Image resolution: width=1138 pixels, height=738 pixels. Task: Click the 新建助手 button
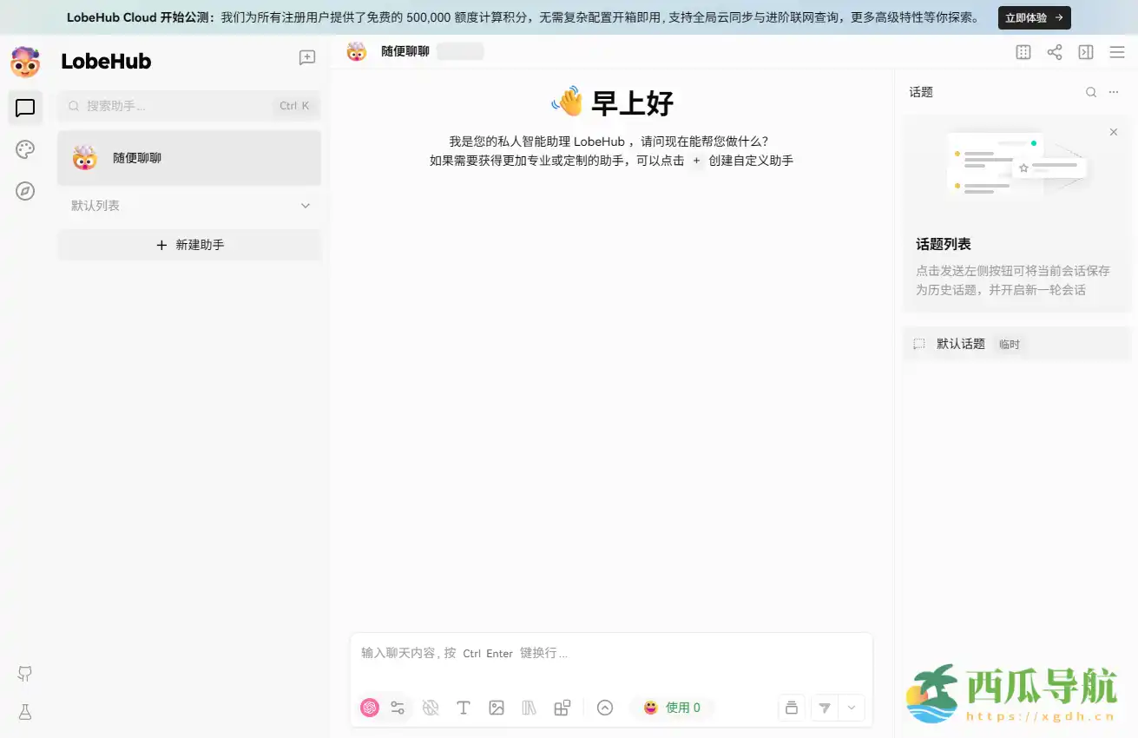pos(189,245)
